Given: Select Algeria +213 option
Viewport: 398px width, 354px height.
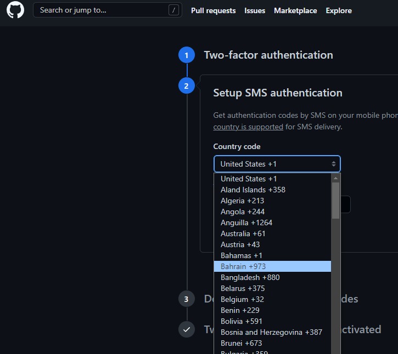Looking at the screenshot, I should pos(272,201).
